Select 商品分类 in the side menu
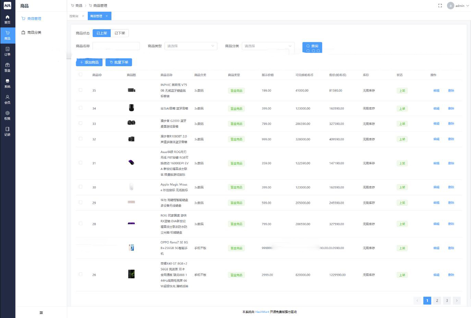The width and height of the screenshot is (471, 318). point(34,33)
